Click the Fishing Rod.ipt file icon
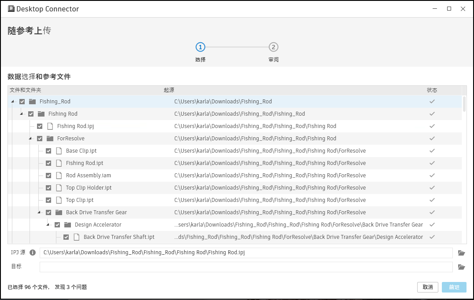Screen dimensions: 474x300 pyautogui.click(x=59, y=163)
